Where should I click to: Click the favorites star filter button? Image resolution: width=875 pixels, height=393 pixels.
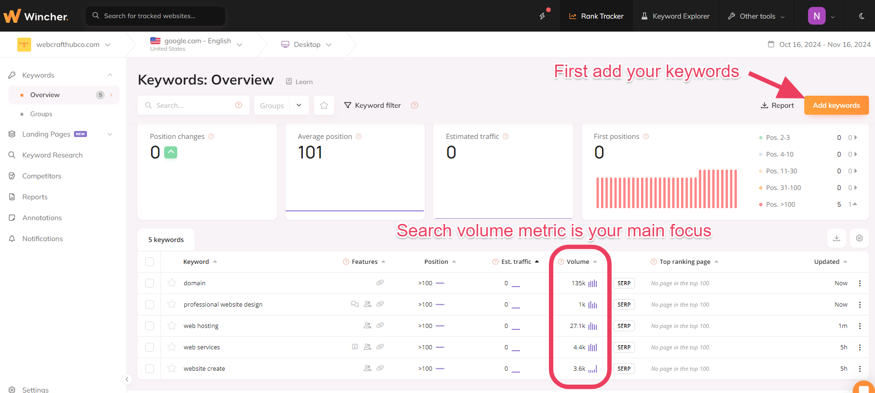[x=324, y=105]
